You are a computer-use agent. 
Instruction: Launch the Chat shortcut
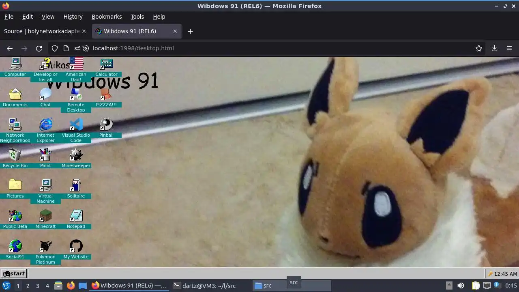[x=45, y=97]
